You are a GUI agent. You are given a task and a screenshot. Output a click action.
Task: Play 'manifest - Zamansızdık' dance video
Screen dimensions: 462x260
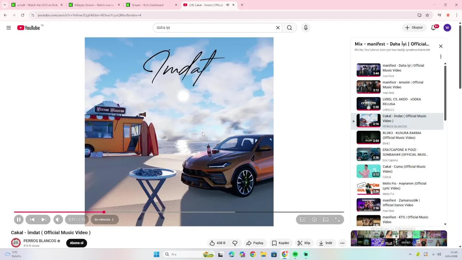click(x=397, y=205)
